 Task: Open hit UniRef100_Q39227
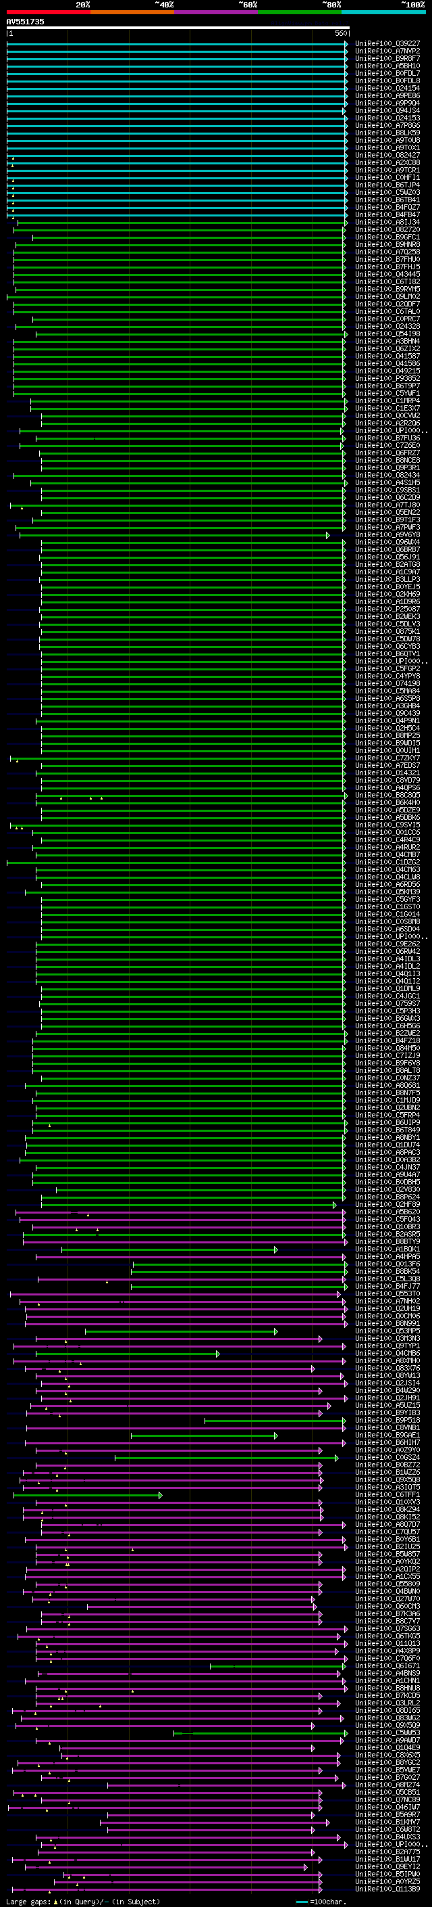[x=387, y=44]
